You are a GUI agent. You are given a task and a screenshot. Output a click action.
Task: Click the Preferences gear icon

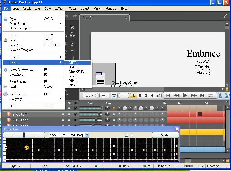point(5,94)
